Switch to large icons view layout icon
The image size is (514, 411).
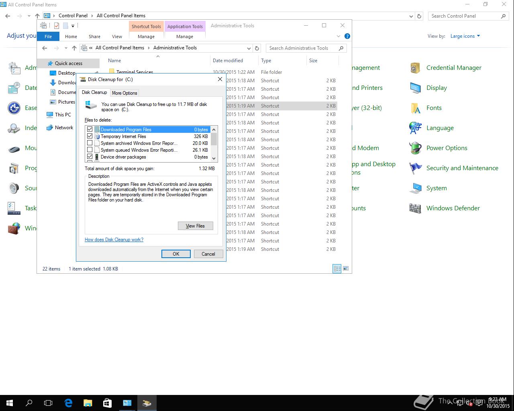click(x=346, y=269)
